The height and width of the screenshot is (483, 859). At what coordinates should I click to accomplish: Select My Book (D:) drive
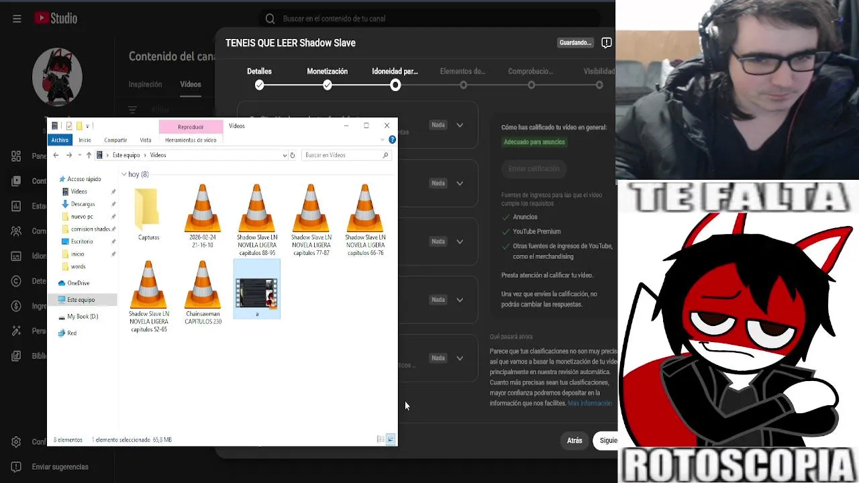(83, 317)
